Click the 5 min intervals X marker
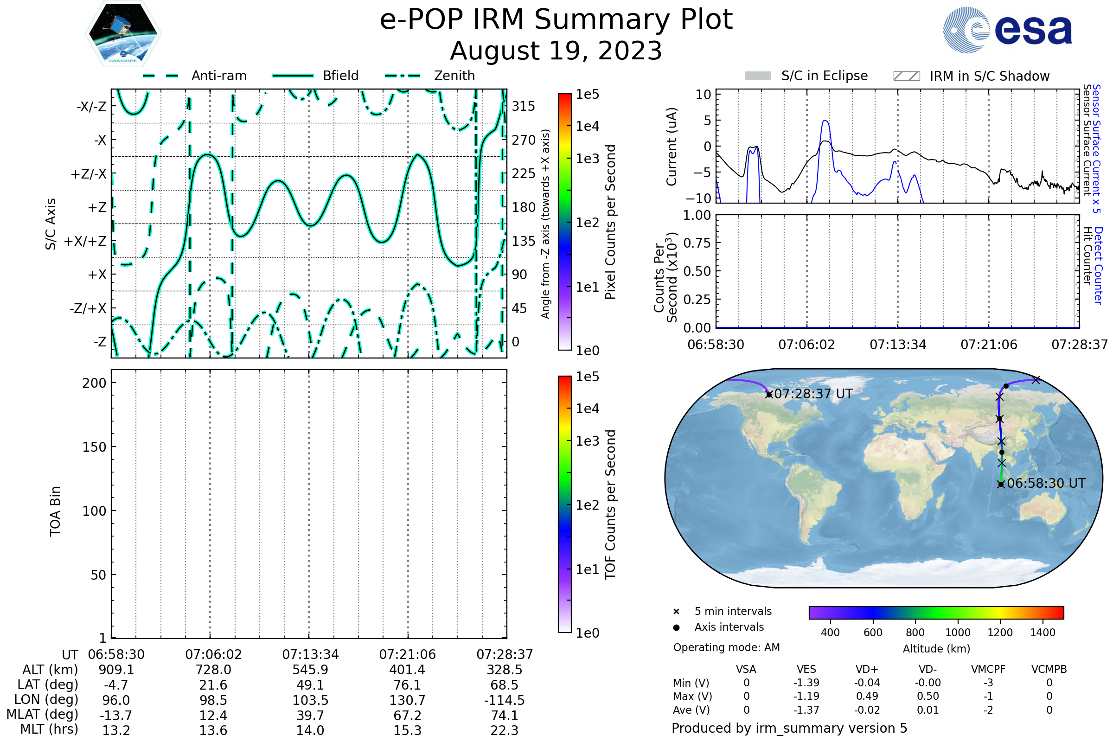 point(676,612)
